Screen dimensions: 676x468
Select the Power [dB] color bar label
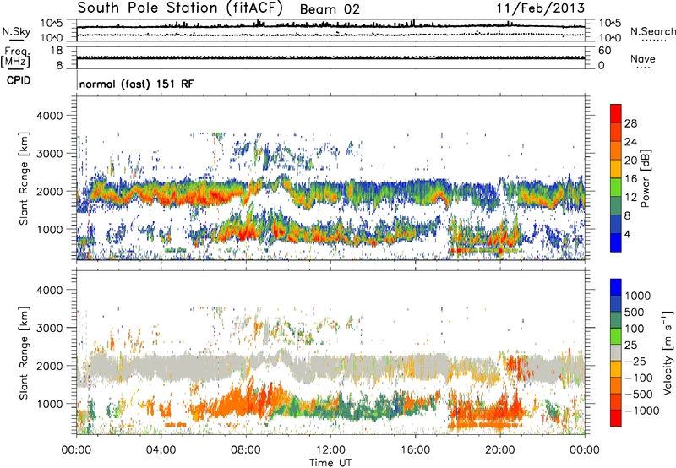(x=645, y=178)
